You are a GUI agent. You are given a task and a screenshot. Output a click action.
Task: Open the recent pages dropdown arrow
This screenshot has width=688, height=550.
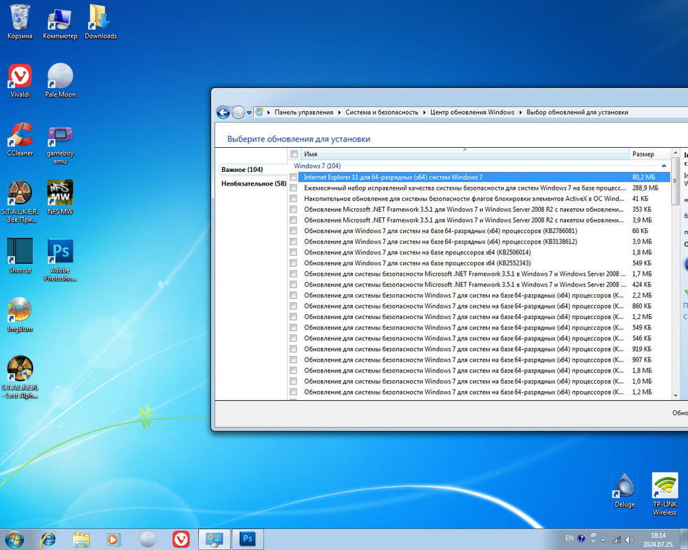(249, 113)
